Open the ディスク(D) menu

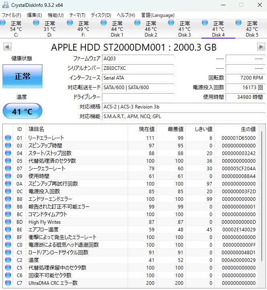[x=101, y=15]
